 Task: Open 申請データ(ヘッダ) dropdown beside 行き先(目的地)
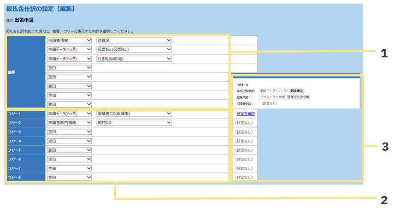69,59
